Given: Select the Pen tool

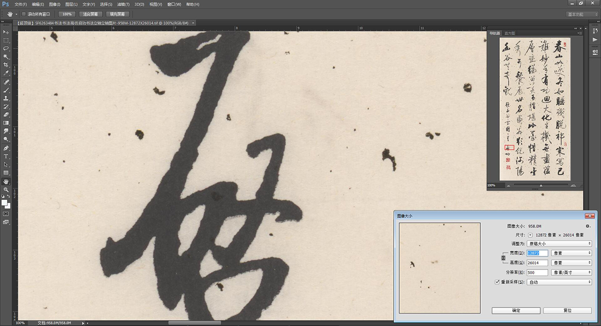Looking at the screenshot, I should pyautogui.click(x=6, y=148).
